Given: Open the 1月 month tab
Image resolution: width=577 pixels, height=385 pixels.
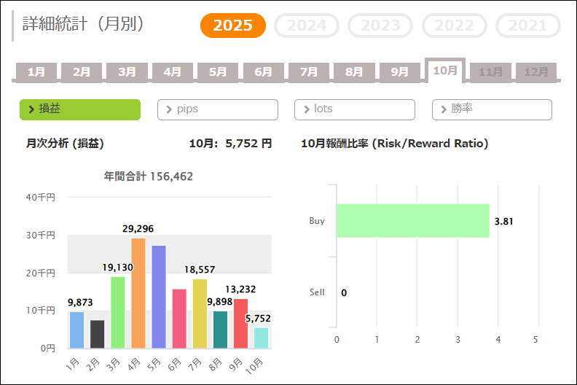Looking at the screenshot, I should [36, 72].
